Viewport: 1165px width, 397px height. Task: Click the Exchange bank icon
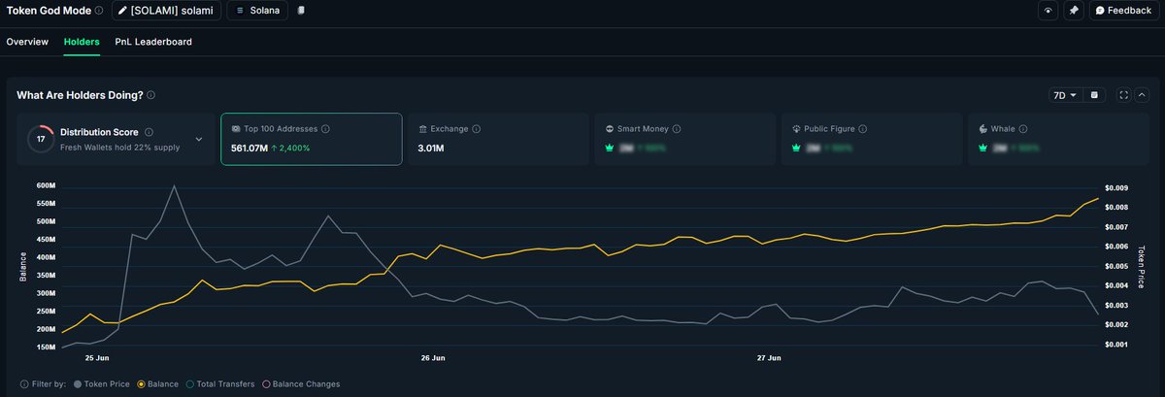pyautogui.click(x=423, y=129)
